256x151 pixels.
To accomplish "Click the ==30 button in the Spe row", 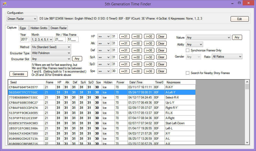I will 137,71.
